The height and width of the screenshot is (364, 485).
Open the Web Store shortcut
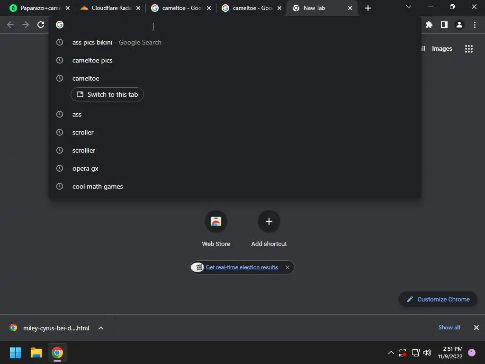(x=216, y=228)
